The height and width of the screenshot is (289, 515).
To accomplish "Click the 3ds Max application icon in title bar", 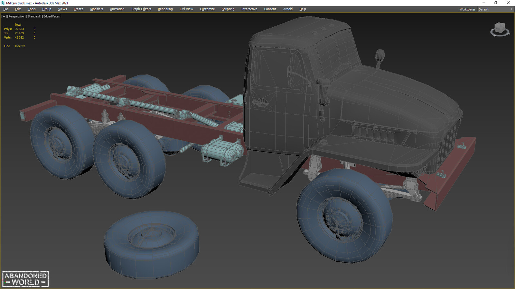I will coord(3,3).
